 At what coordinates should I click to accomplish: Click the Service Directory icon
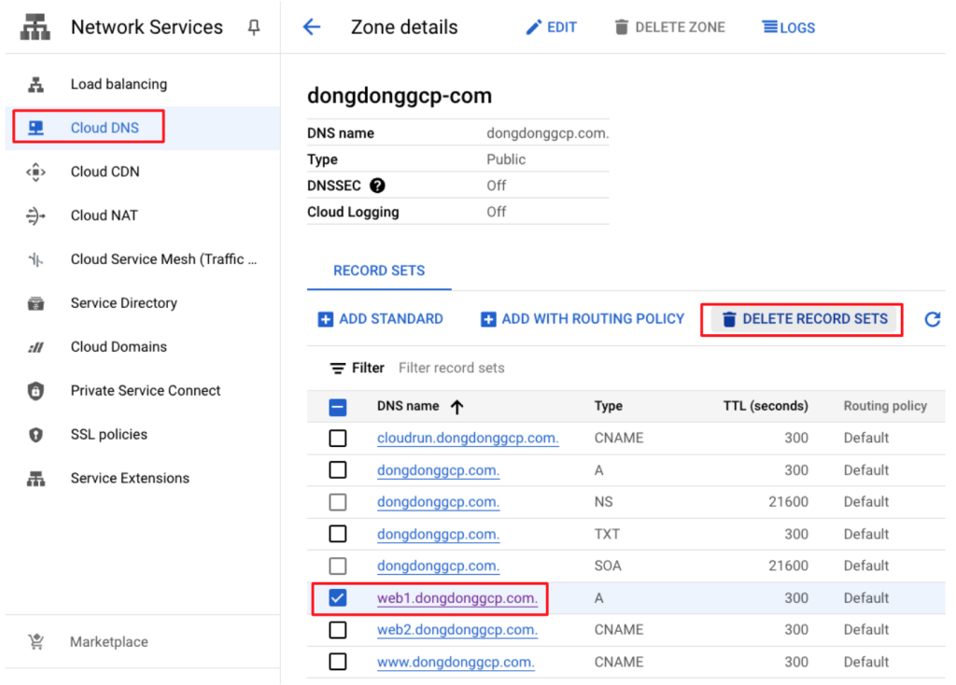pyautogui.click(x=36, y=303)
